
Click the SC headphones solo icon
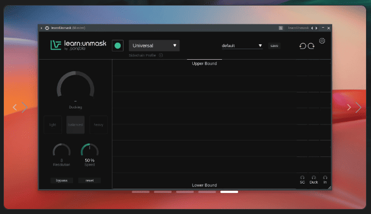(x=302, y=178)
